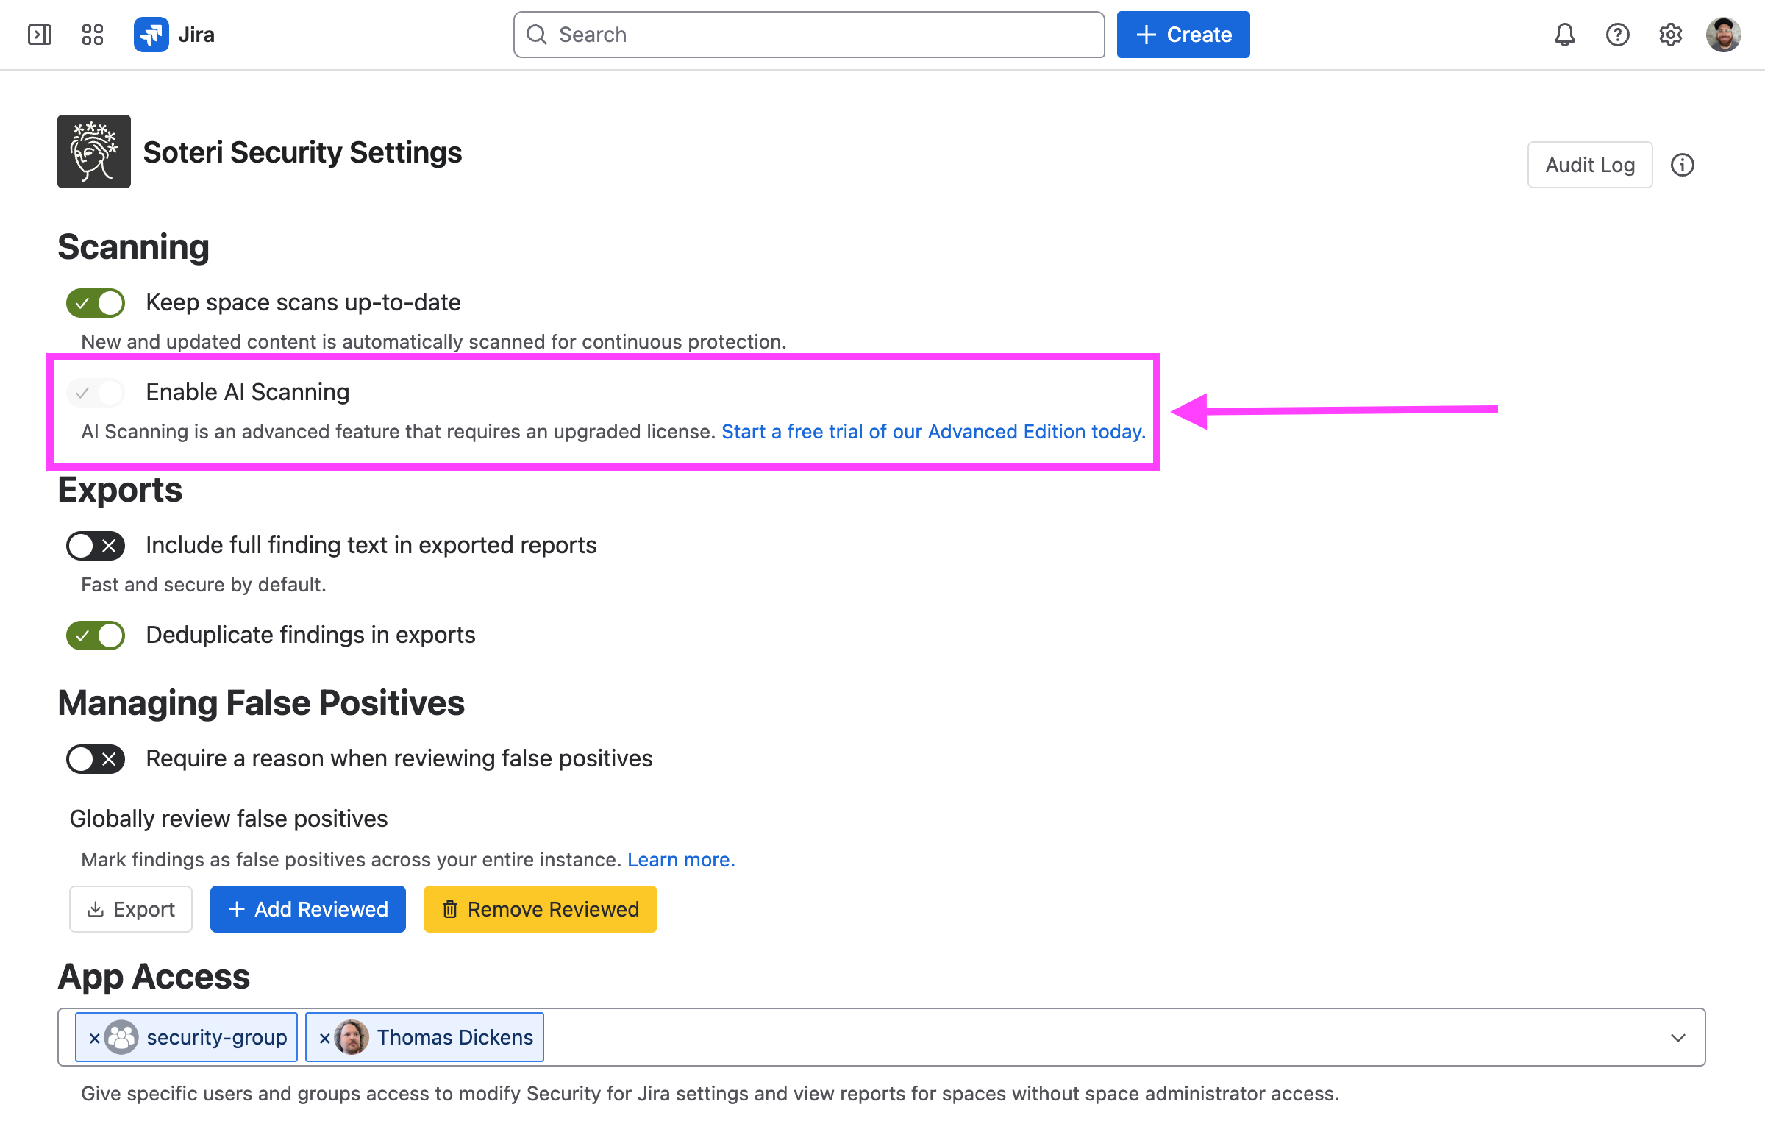The image size is (1765, 1121).
Task: Focus the Search field
Action: click(x=809, y=35)
